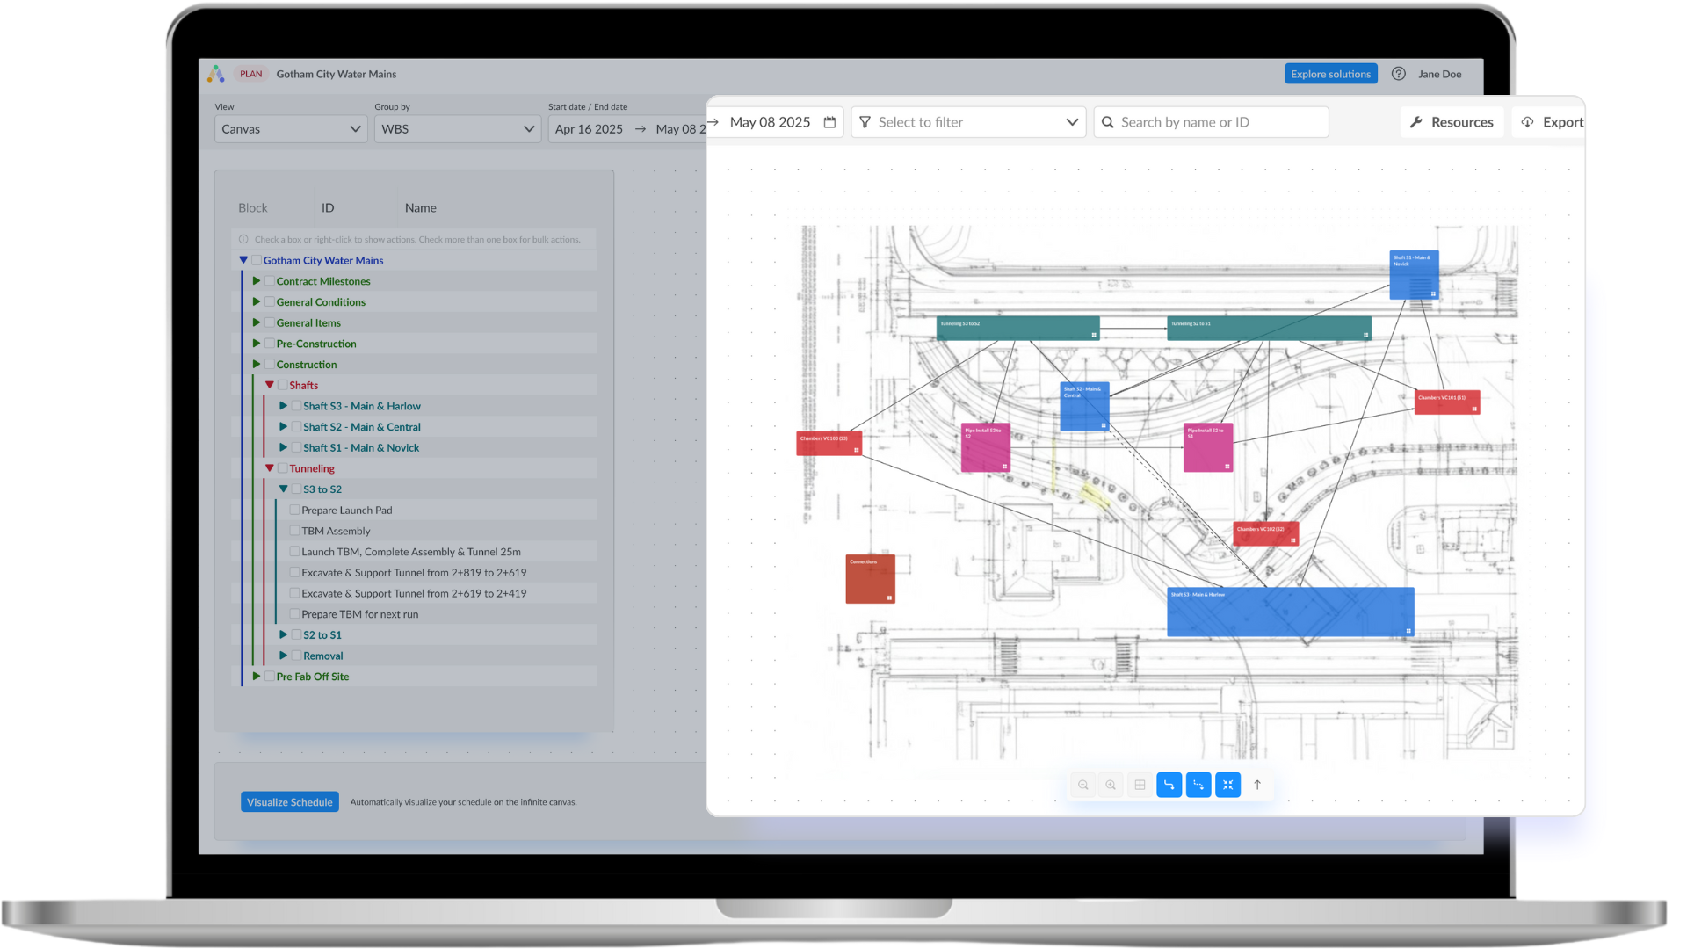Image resolution: width=1687 pixels, height=949 pixels.
Task: Check the Prepare Launch Pad task checkbox
Action: pos(293,510)
